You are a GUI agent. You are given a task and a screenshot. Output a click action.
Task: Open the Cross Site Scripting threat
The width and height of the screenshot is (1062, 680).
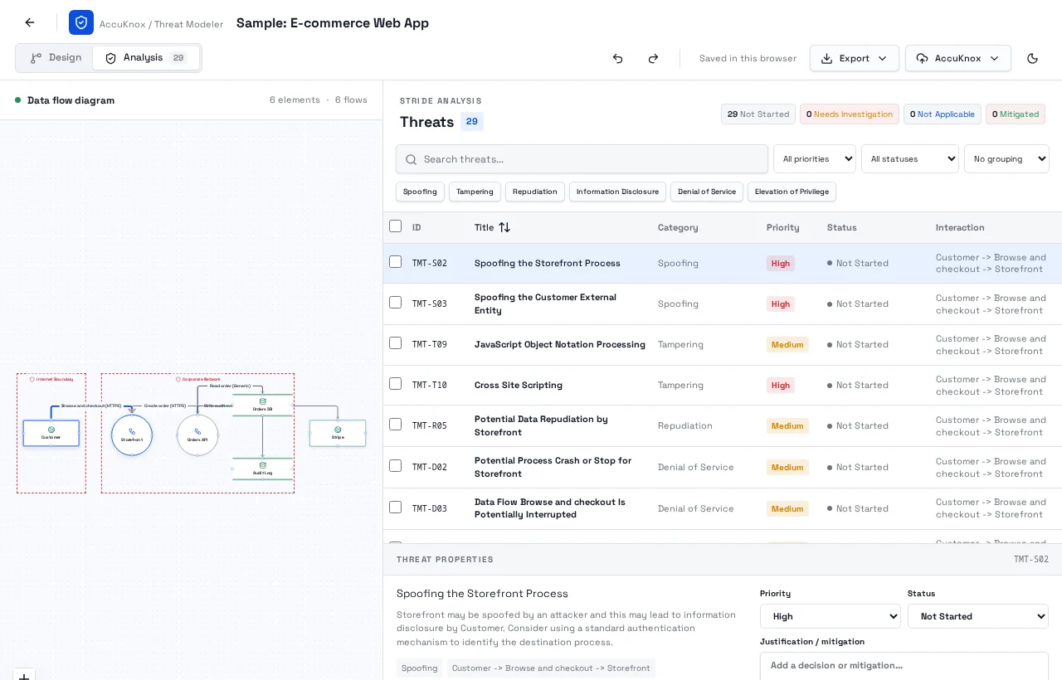pos(519,385)
